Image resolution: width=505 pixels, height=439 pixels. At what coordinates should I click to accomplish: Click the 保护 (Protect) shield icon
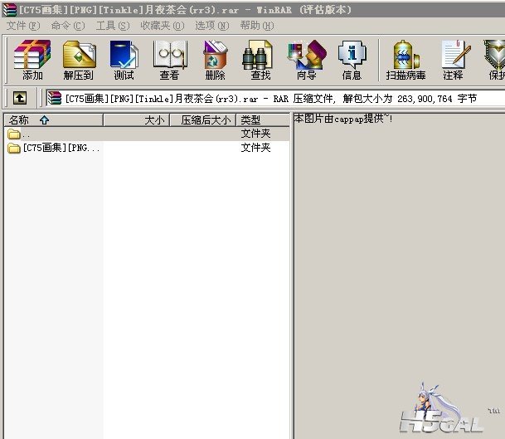click(495, 60)
